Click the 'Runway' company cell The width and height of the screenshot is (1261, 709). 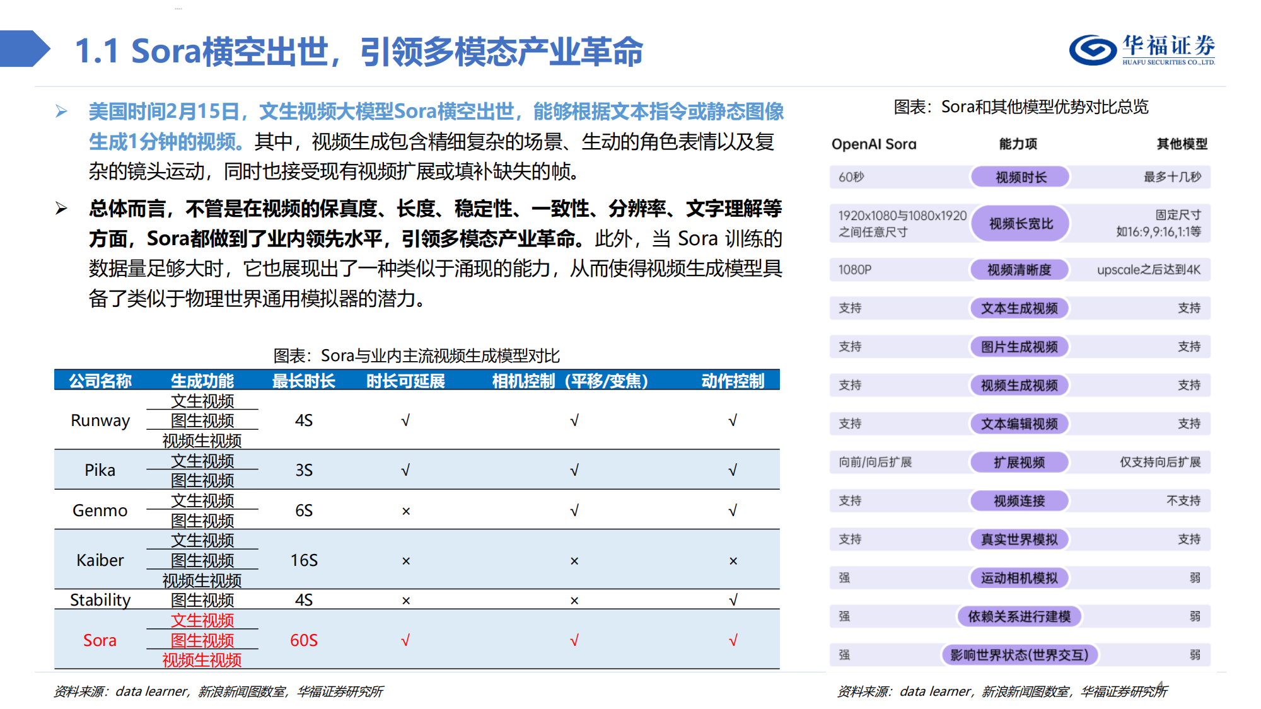pyautogui.click(x=100, y=420)
